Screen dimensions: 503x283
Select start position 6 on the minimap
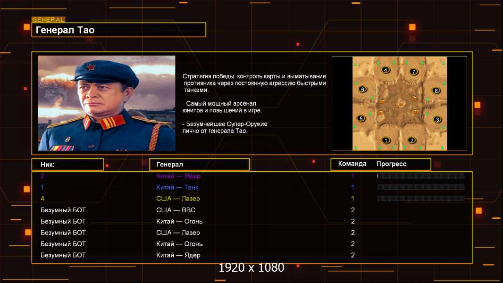pos(362,89)
